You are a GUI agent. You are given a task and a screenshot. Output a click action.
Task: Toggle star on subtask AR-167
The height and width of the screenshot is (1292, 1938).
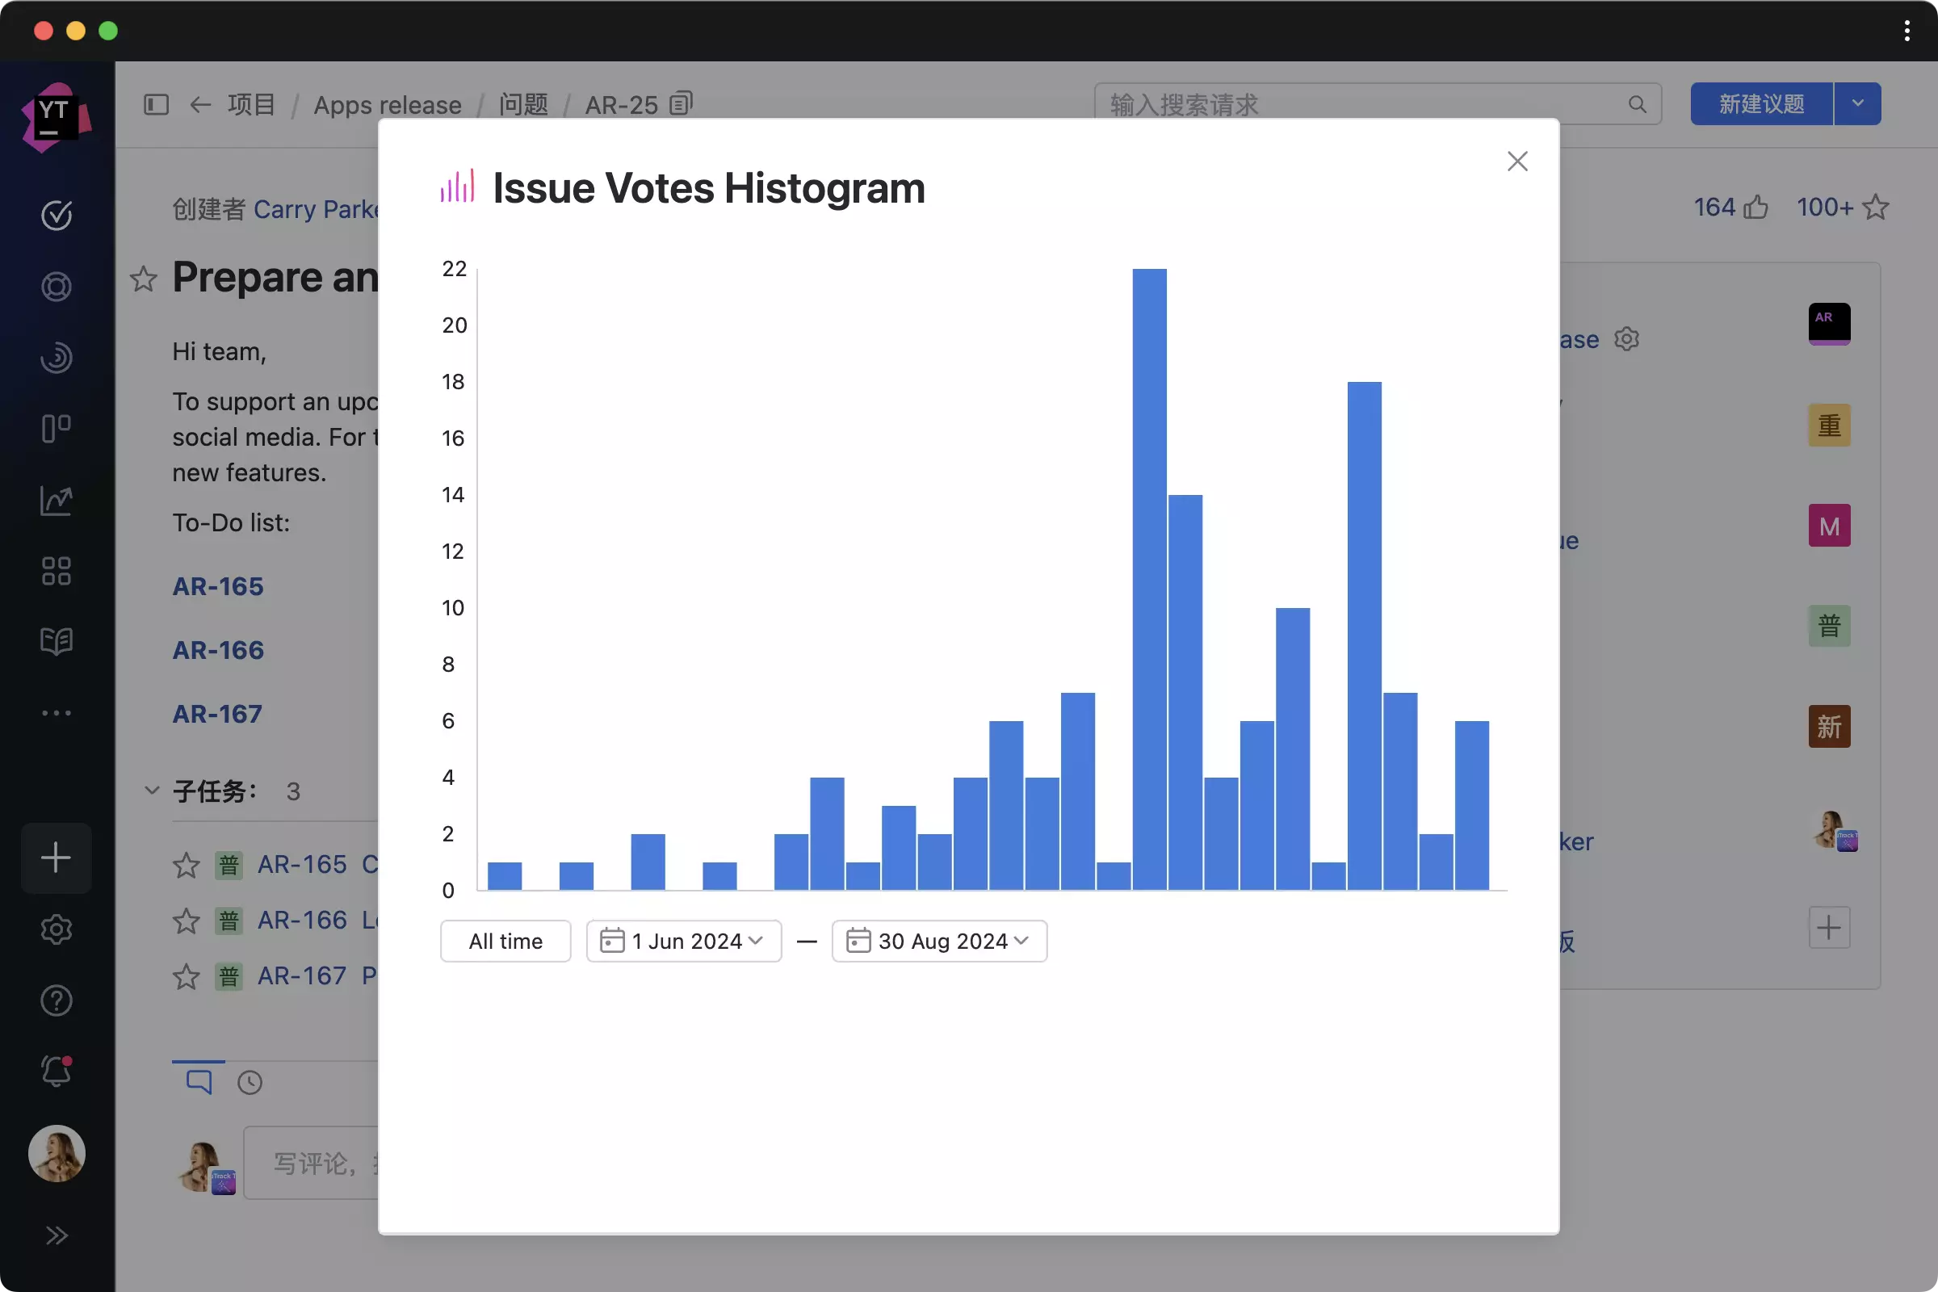[187, 976]
